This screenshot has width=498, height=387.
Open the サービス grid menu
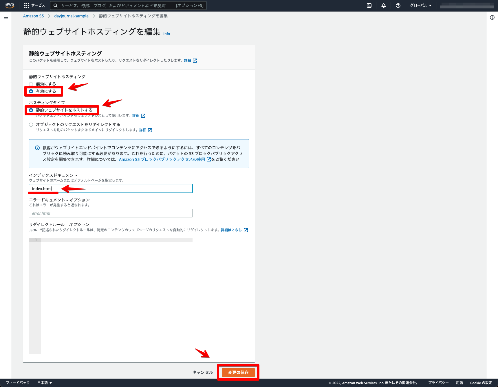[x=34, y=6]
